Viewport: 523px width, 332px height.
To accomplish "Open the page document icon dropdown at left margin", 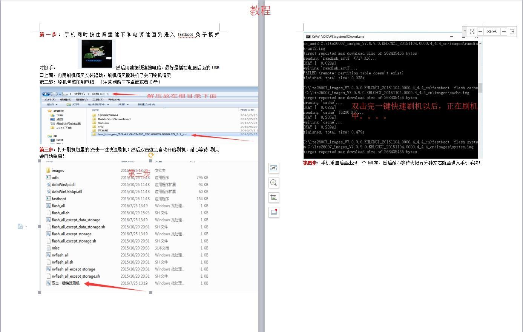I will [22, 226].
